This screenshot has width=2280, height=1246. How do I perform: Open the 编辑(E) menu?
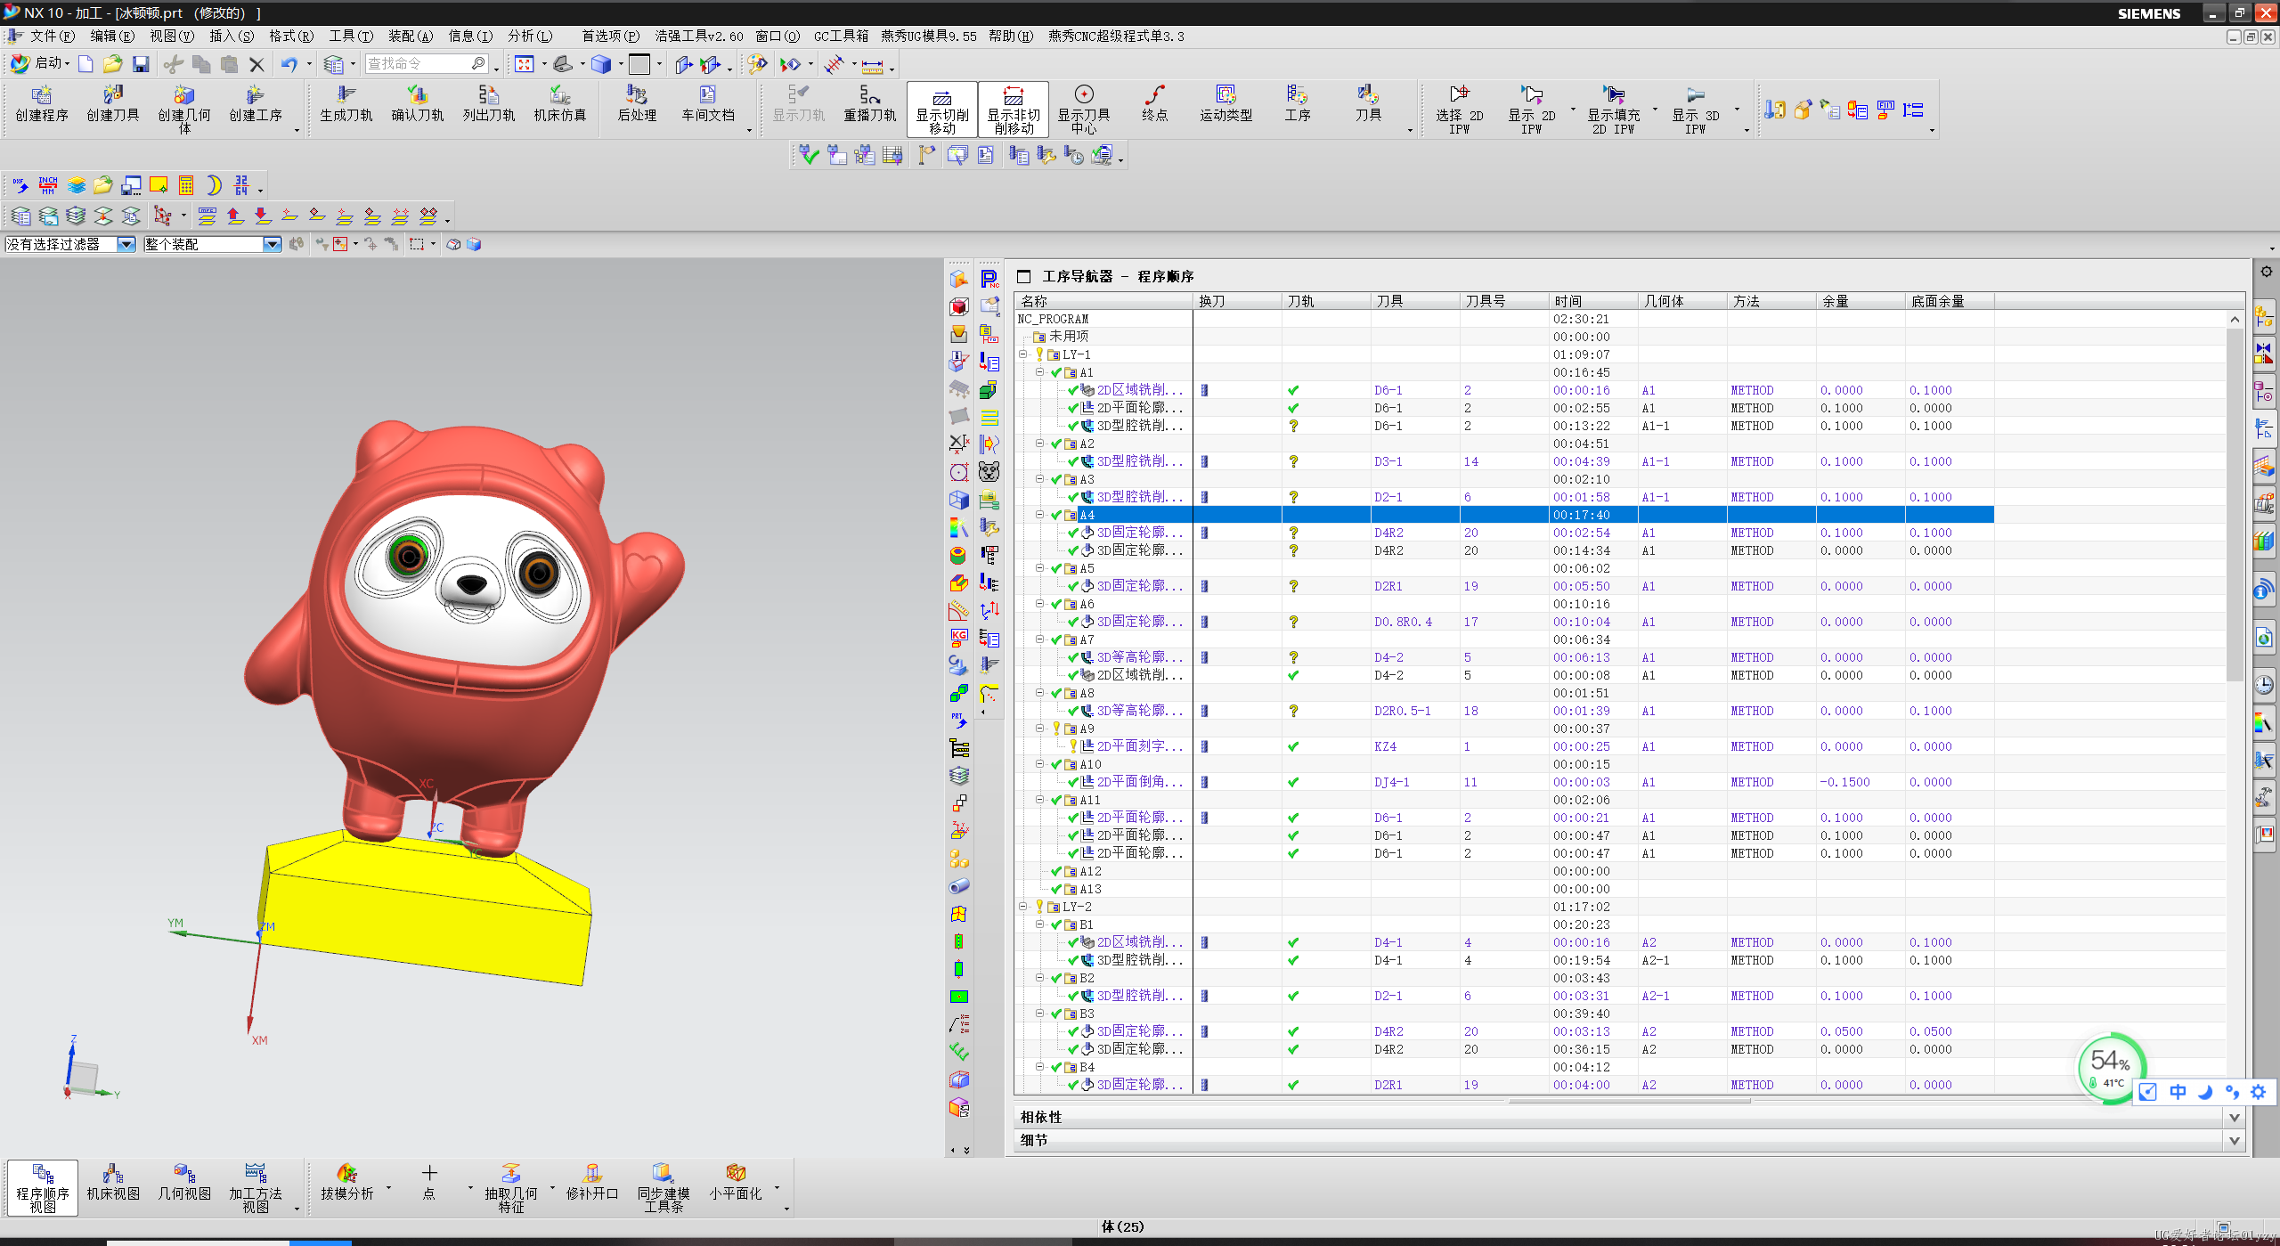tap(112, 36)
